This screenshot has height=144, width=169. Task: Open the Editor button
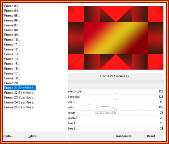coord(33,136)
